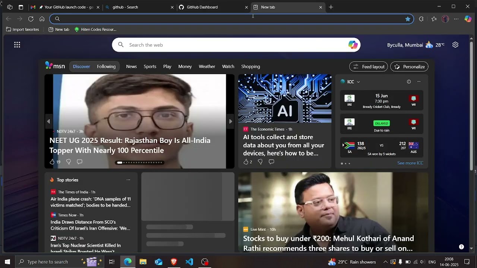Screen dimensions: 477x268
Task: Show hidden system tray icons
Action: click(385, 262)
